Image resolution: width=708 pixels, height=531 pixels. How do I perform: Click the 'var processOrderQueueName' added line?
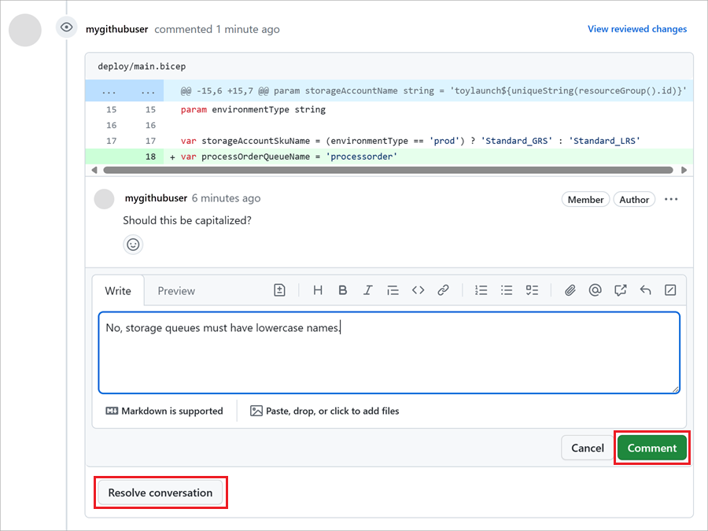[x=289, y=157]
